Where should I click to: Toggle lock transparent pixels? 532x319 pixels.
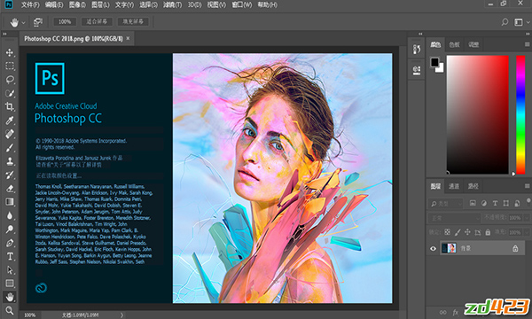[448, 232]
